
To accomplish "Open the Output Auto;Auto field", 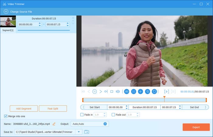I will pos(90,124).
